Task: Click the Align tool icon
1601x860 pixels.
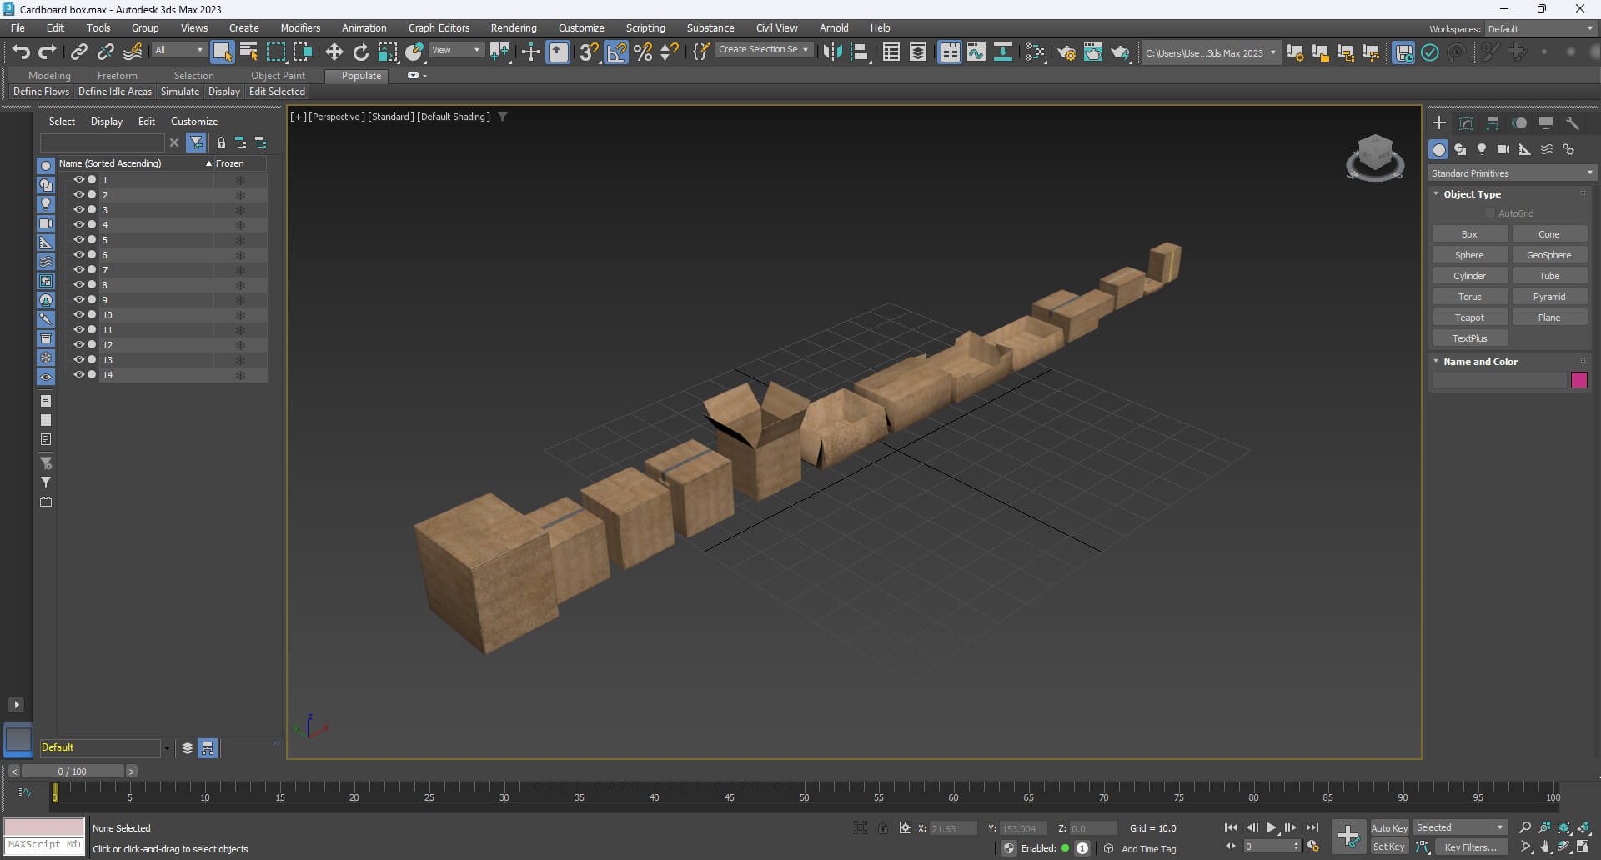Action: 859,52
